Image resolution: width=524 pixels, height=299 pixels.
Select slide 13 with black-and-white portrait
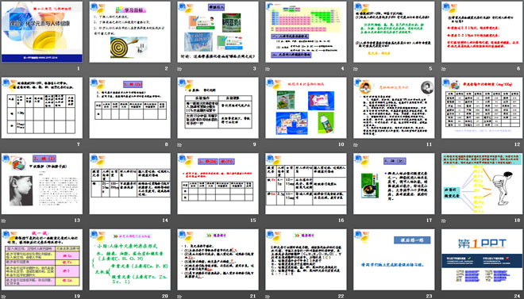click(42, 183)
